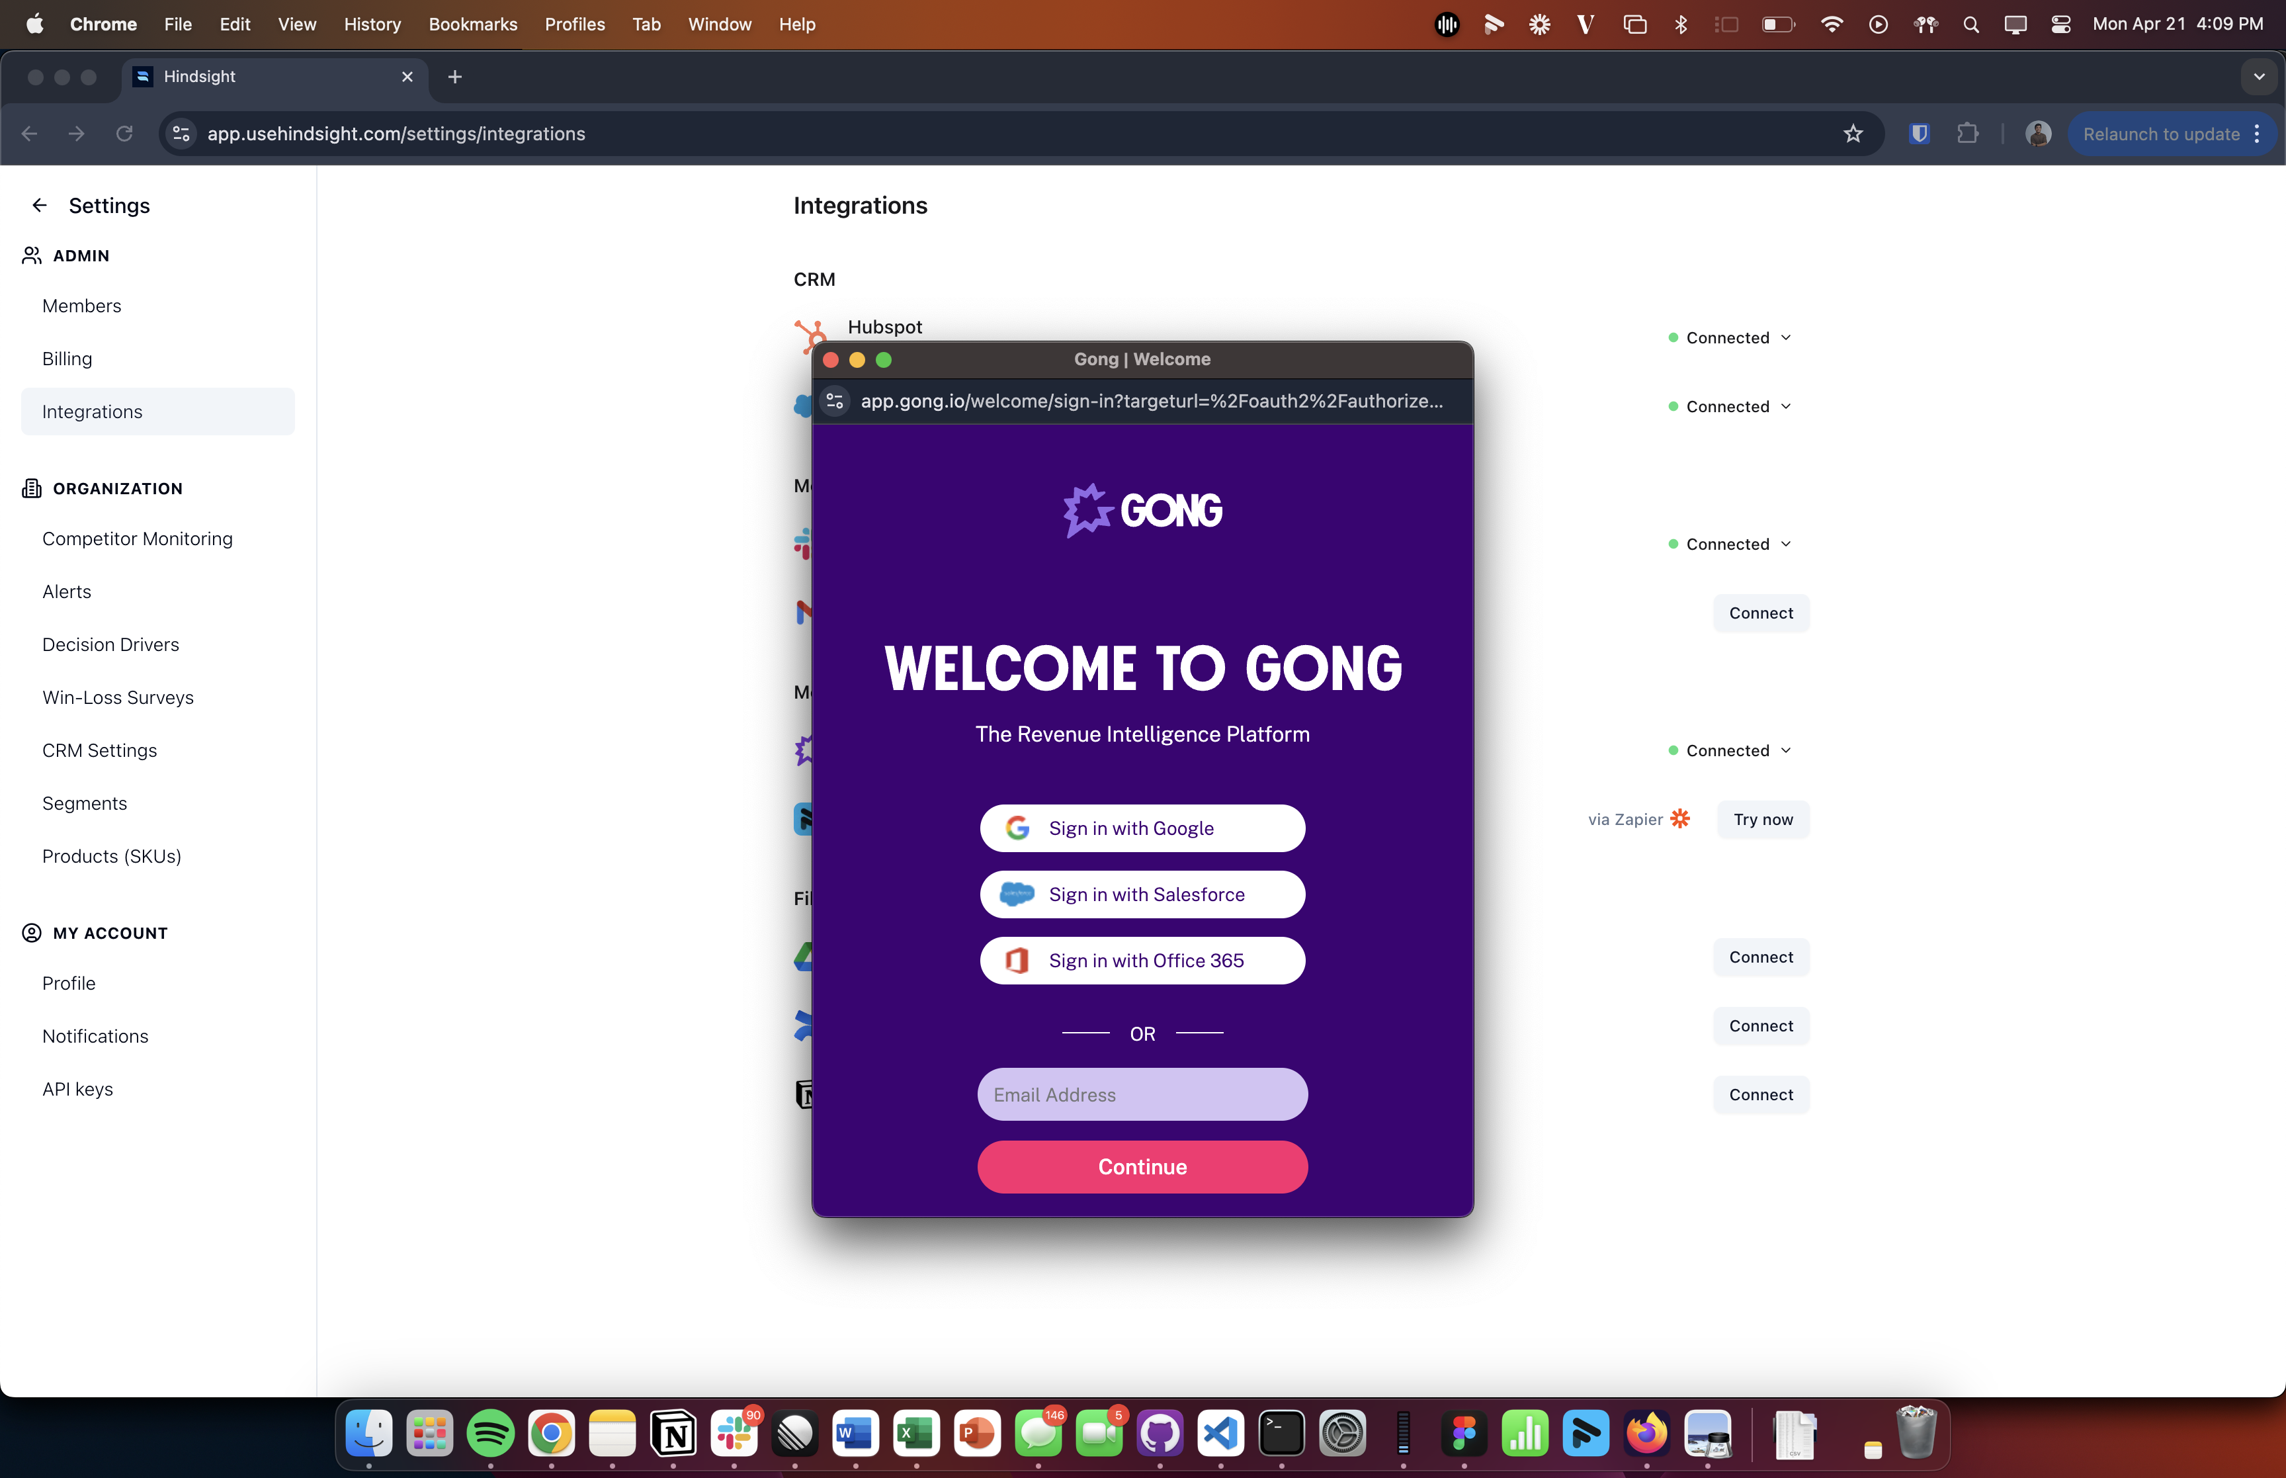Open GitHub Desktop from the dock
This screenshot has height=1478, width=2286.
pyautogui.click(x=1160, y=1434)
